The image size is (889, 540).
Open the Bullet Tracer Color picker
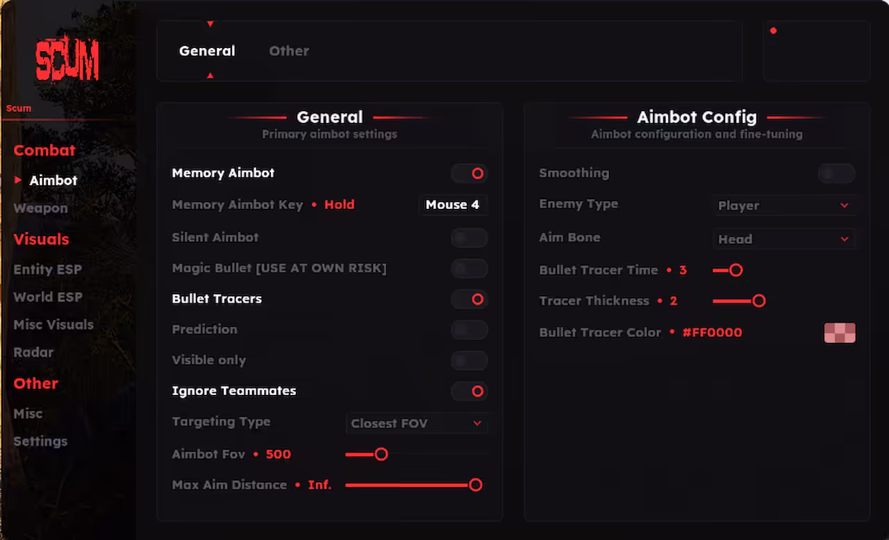[x=840, y=332]
